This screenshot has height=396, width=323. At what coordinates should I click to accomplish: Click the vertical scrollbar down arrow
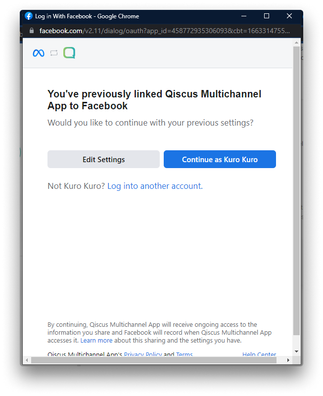tap(296, 352)
